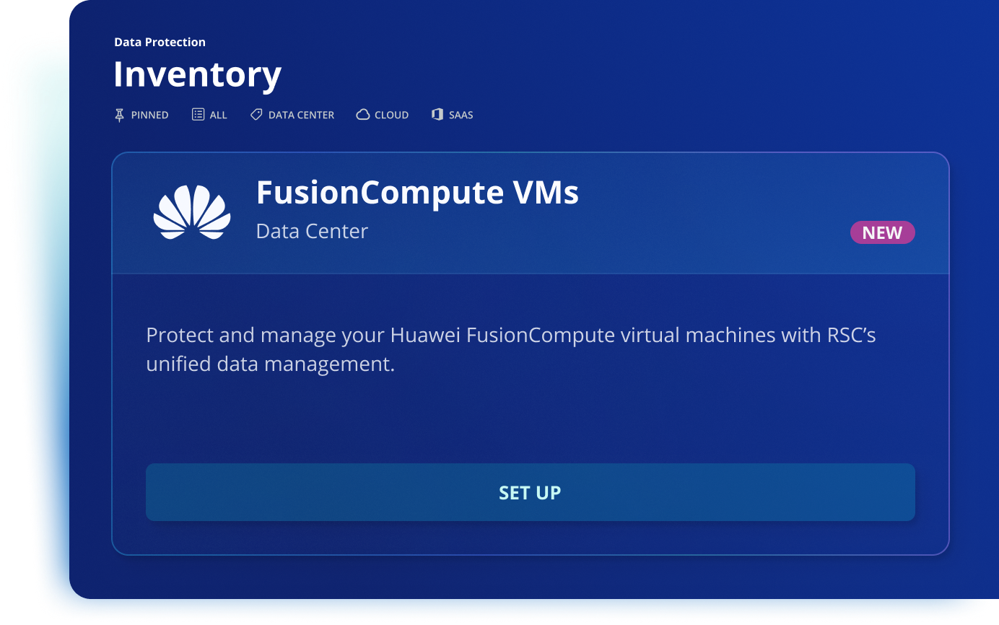Viewport: 999px width, 625px height.
Task: Click the Office icon beside SAAS
Action: click(437, 114)
